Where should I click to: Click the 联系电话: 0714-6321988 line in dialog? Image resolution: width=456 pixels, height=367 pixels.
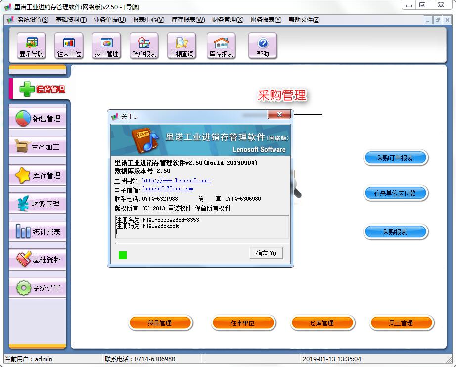146,199
